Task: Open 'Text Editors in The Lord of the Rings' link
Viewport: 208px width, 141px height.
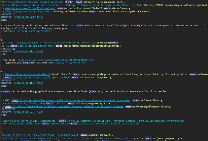Action: pyautogui.click(x=42, y=135)
